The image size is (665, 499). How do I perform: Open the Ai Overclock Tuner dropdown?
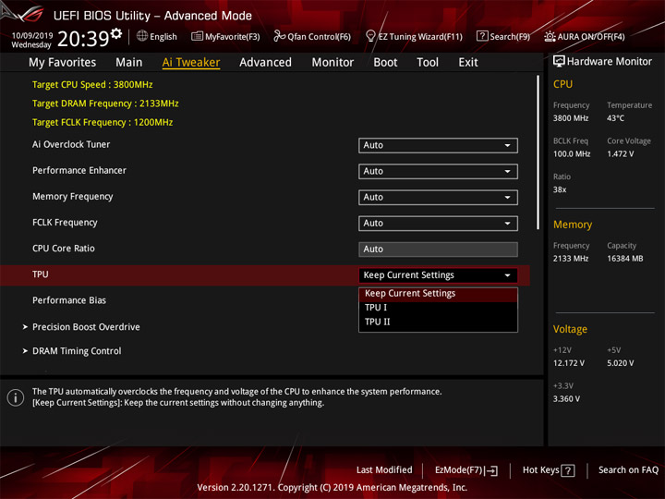[438, 145]
